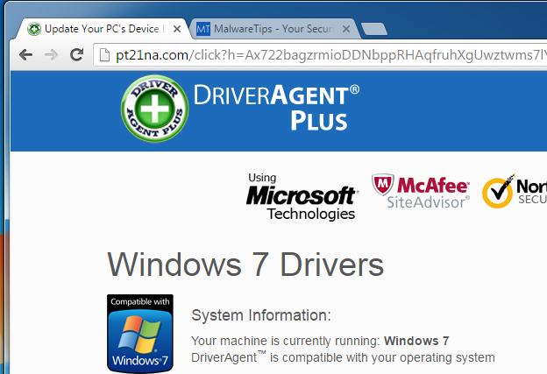Switch to the Update Your PC's Device tab

coord(103,29)
